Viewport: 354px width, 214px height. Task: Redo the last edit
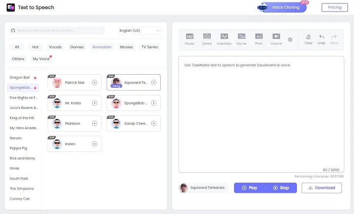click(334, 36)
